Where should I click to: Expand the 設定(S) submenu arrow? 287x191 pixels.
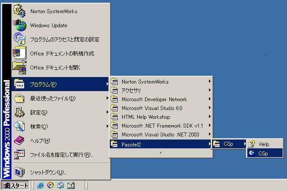(108, 112)
